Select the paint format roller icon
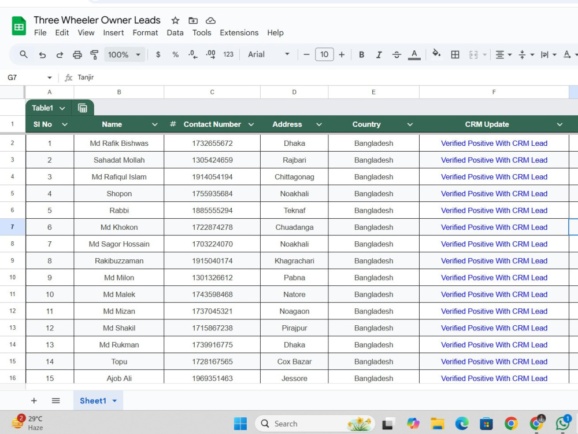The width and height of the screenshot is (578, 434). pyautogui.click(x=94, y=54)
